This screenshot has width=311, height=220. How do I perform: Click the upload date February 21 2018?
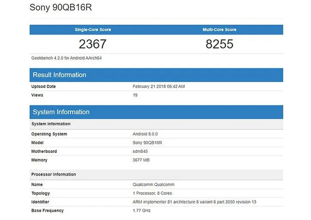point(159,86)
